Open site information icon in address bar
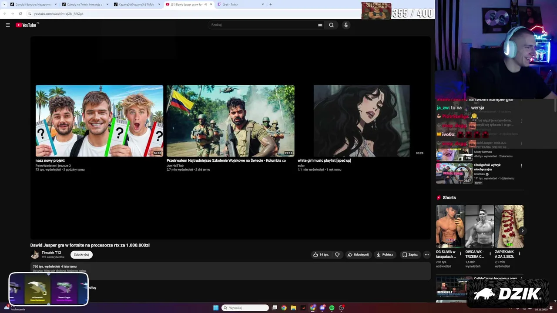 (x=30, y=13)
